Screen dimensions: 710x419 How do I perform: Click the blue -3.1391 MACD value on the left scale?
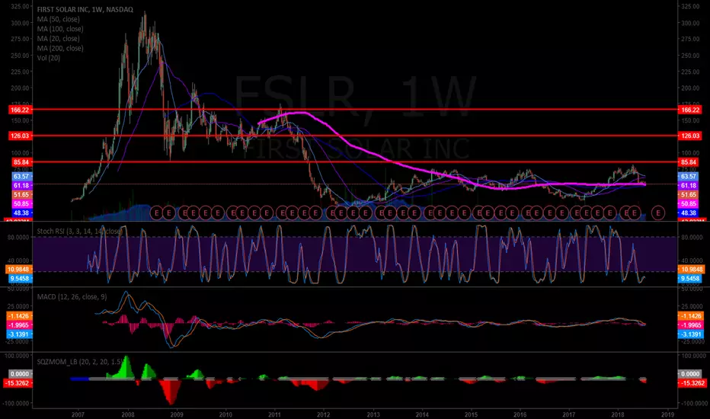(x=20, y=334)
